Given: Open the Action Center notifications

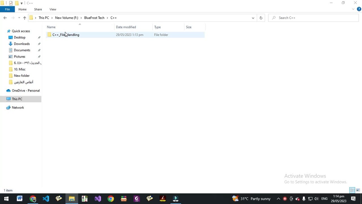Looking at the screenshot, I should pyautogui.click(x=353, y=199).
